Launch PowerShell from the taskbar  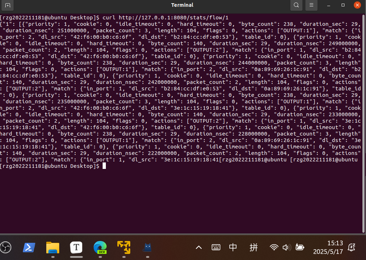click(x=29, y=247)
